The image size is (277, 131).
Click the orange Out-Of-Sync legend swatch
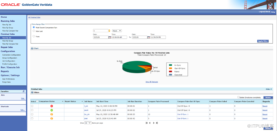point(171,68)
